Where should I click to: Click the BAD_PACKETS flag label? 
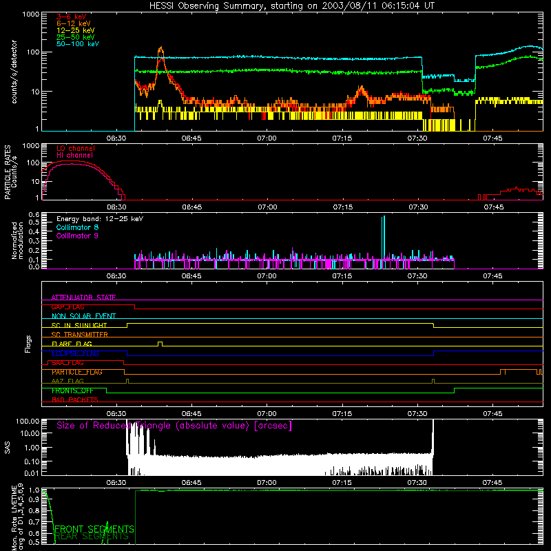[75, 399]
